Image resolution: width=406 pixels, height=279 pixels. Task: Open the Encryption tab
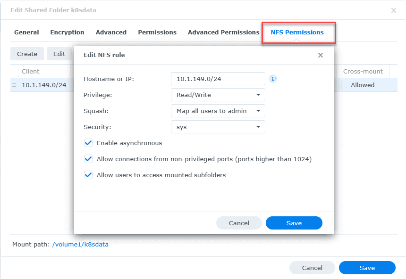click(x=67, y=33)
